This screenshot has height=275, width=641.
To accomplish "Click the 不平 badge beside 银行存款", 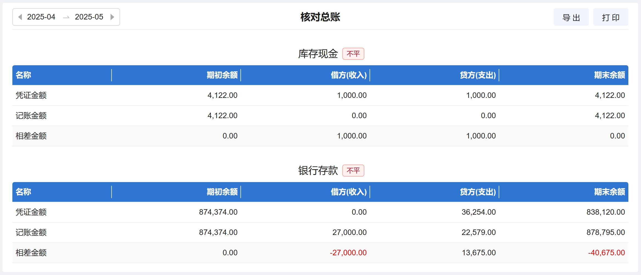I will pos(353,171).
